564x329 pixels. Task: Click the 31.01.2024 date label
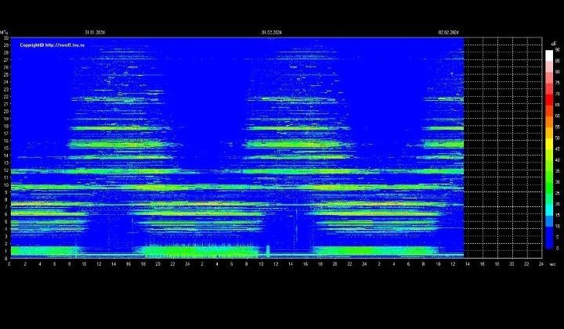[95, 32]
